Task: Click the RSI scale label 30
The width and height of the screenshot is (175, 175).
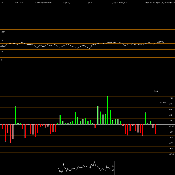Action: (2, 51)
